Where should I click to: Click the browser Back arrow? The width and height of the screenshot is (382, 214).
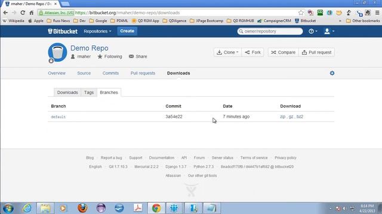5,12
